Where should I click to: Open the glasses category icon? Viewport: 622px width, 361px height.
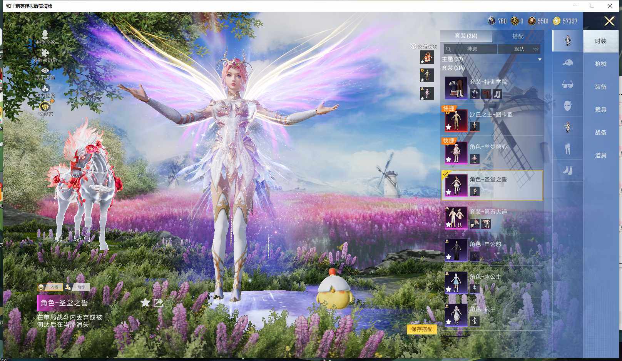[568, 84]
